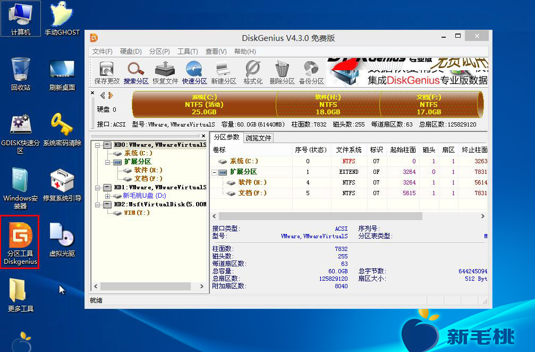Open the 分区工具Diskgenius desktop icon
This screenshot has height=352, width=535.
[x=20, y=242]
